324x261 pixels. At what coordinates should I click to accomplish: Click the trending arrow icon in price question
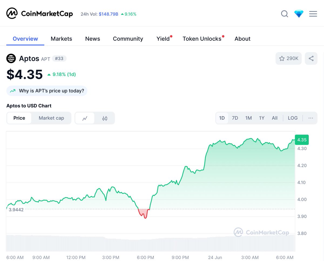pyautogui.click(x=13, y=91)
